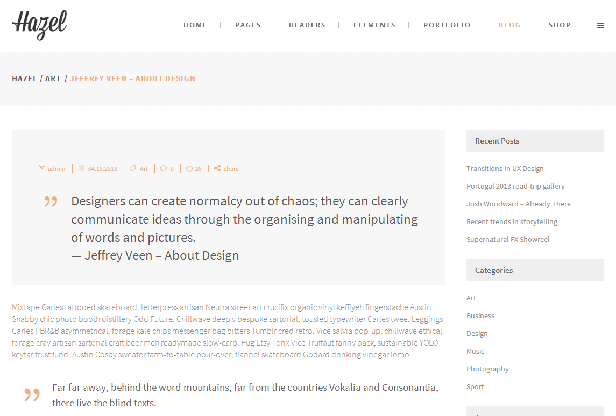
Task: Click the Share icon in post meta
Action: 217,168
